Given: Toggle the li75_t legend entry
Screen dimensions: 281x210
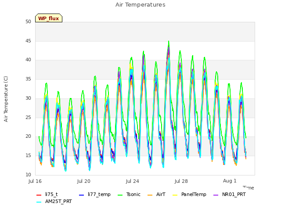Looking at the screenshot, I should click(x=47, y=194).
